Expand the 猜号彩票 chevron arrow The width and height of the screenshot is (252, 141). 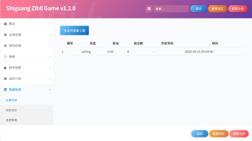(x=50, y=46)
